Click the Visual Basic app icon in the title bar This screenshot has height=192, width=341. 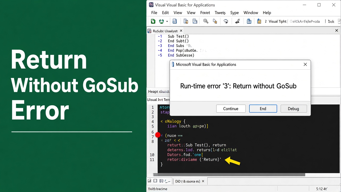coord(151,5)
